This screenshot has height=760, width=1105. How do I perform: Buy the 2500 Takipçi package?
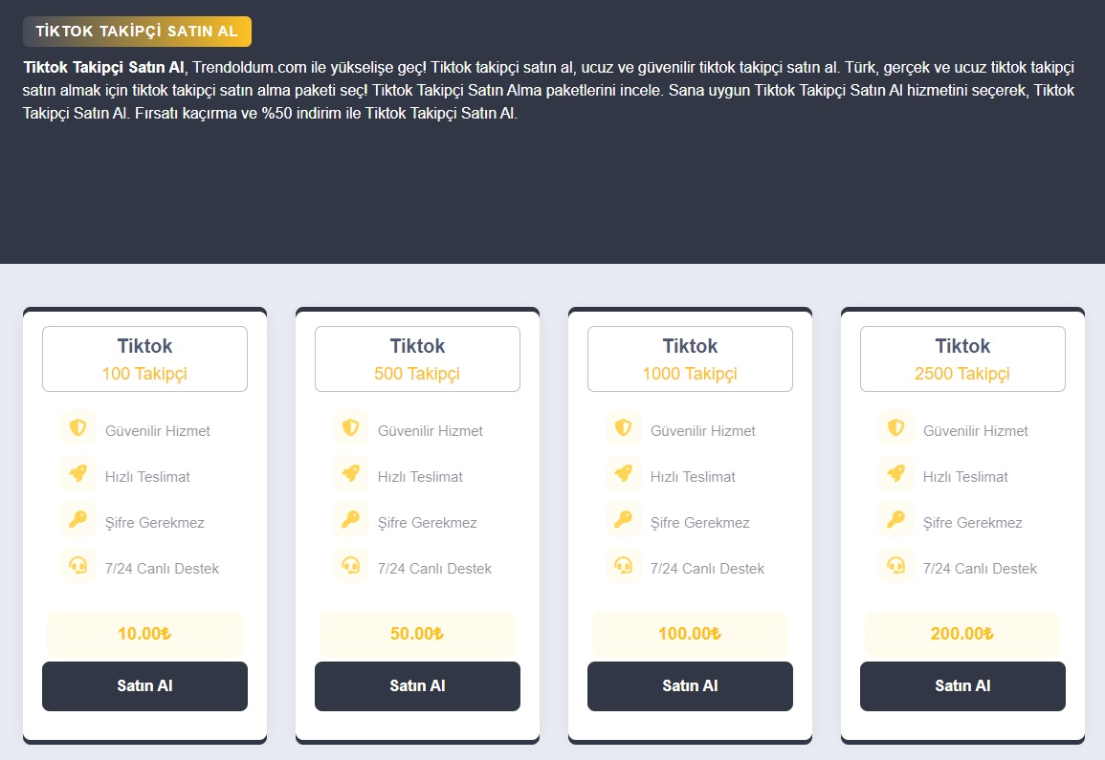coord(962,686)
